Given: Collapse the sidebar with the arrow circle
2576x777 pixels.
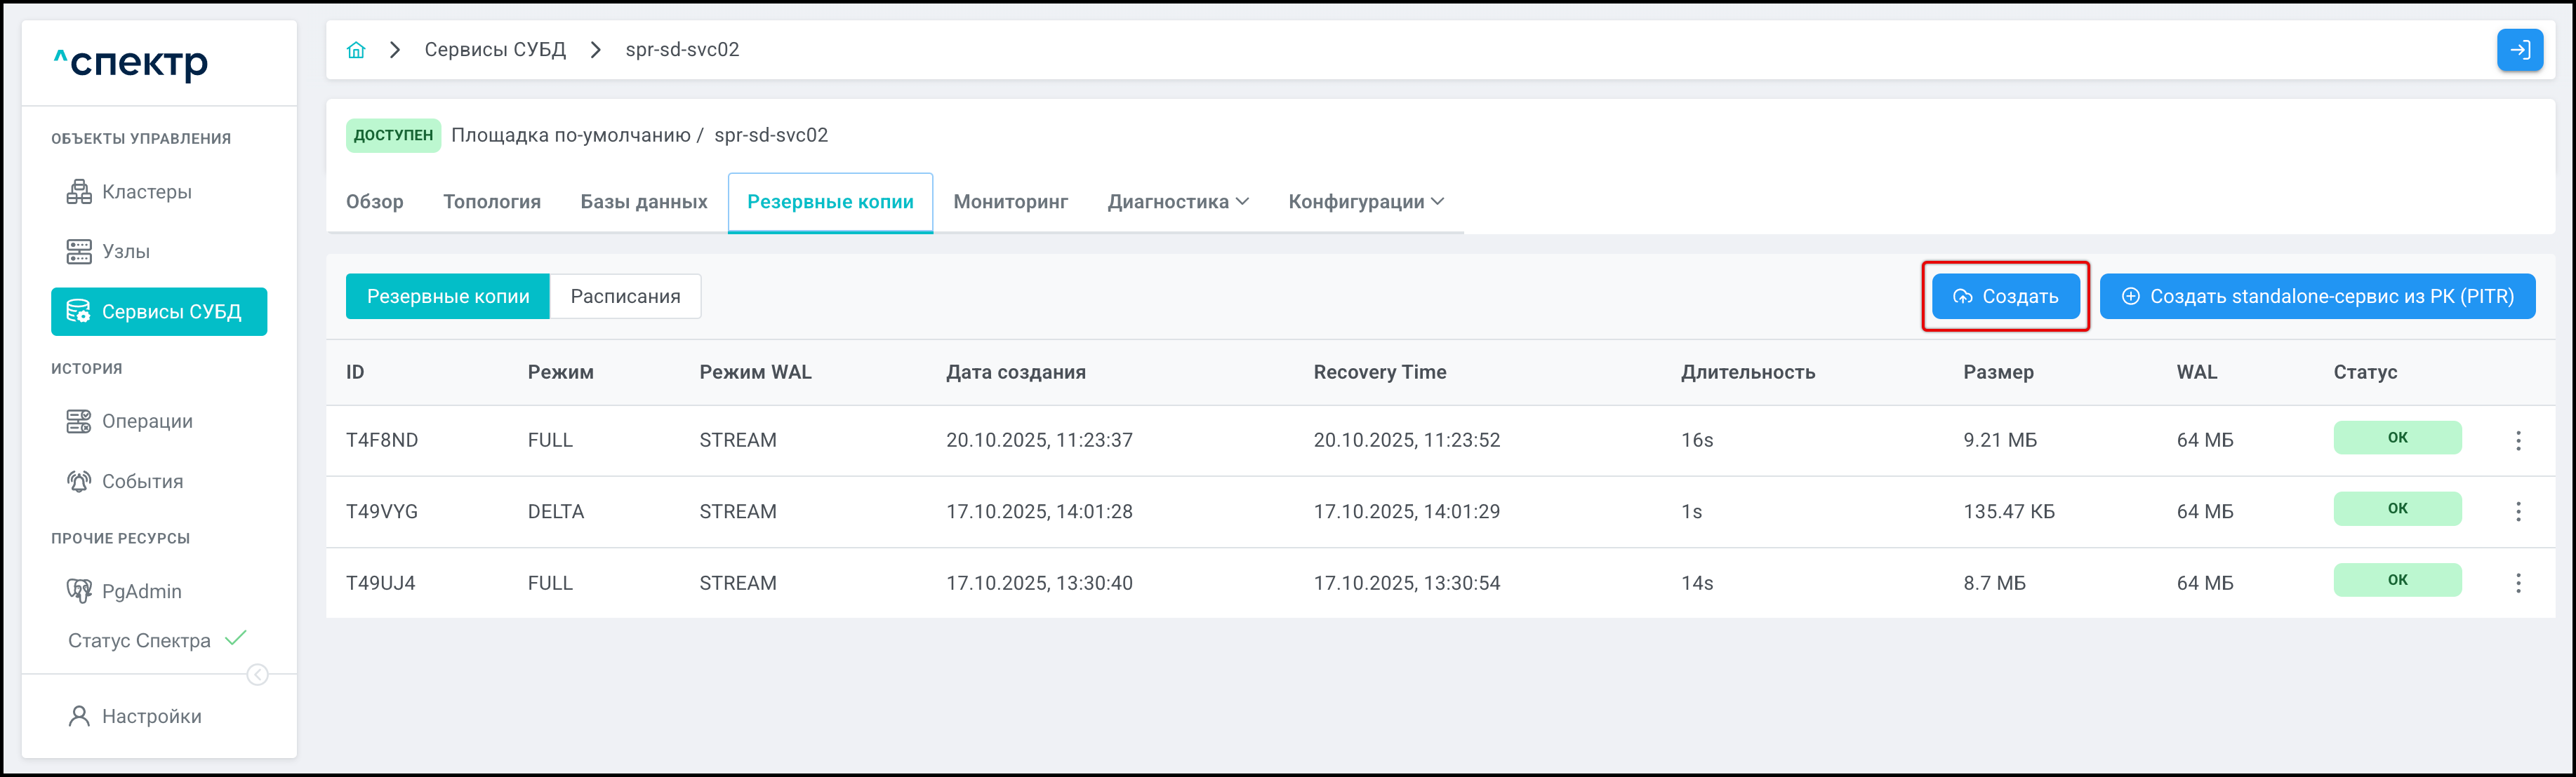Looking at the screenshot, I should tap(257, 675).
